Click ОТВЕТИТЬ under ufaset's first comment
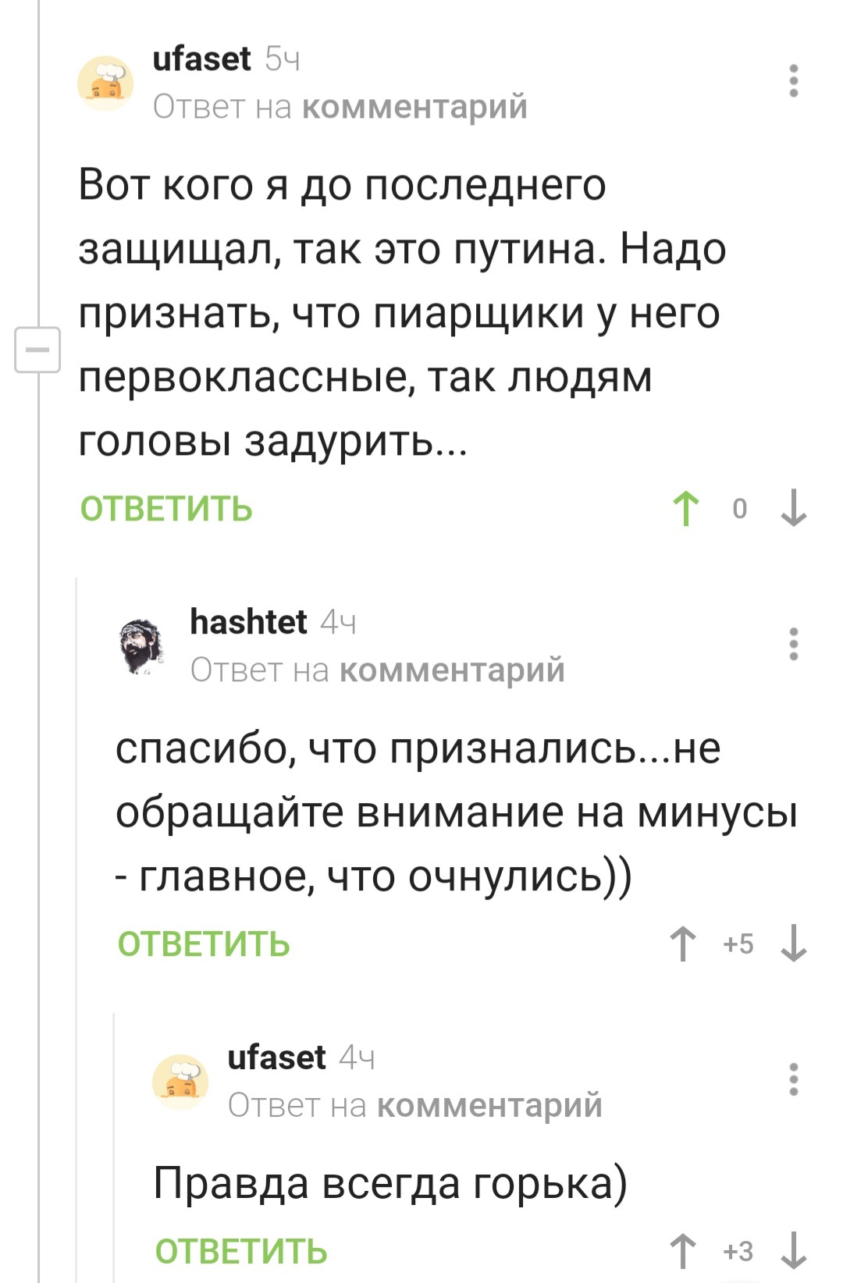The height and width of the screenshot is (1283, 843). tap(166, 509)
